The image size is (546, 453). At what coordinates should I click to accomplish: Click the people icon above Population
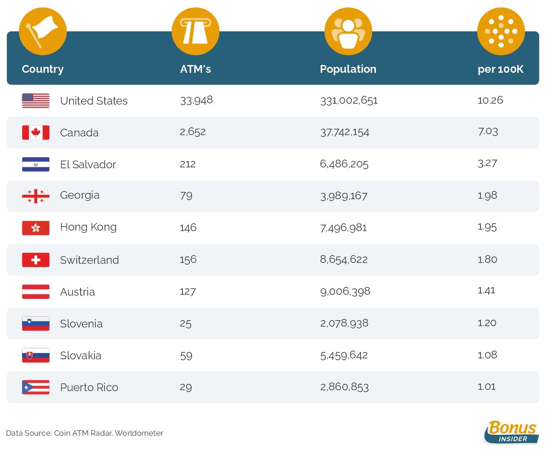(348, 31)
